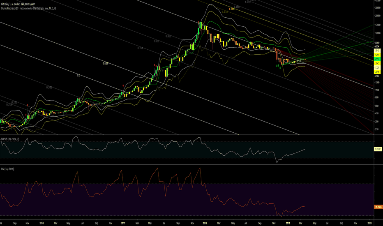
Task: Select the Dumb Fibonacci 17 indicator label
Action: 29,8
